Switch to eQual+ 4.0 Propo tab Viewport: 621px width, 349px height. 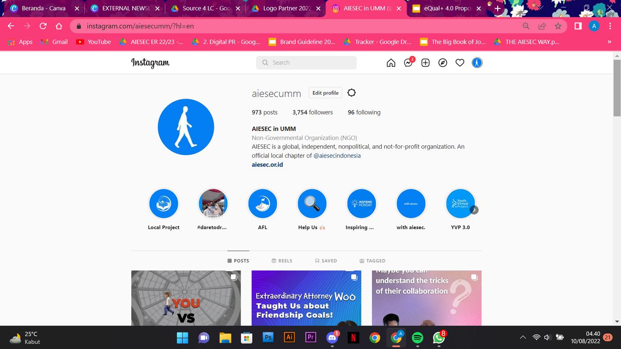coord(447,8)
